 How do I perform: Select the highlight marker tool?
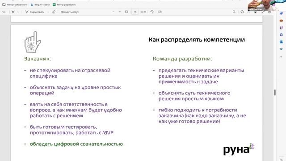point(13,12)
